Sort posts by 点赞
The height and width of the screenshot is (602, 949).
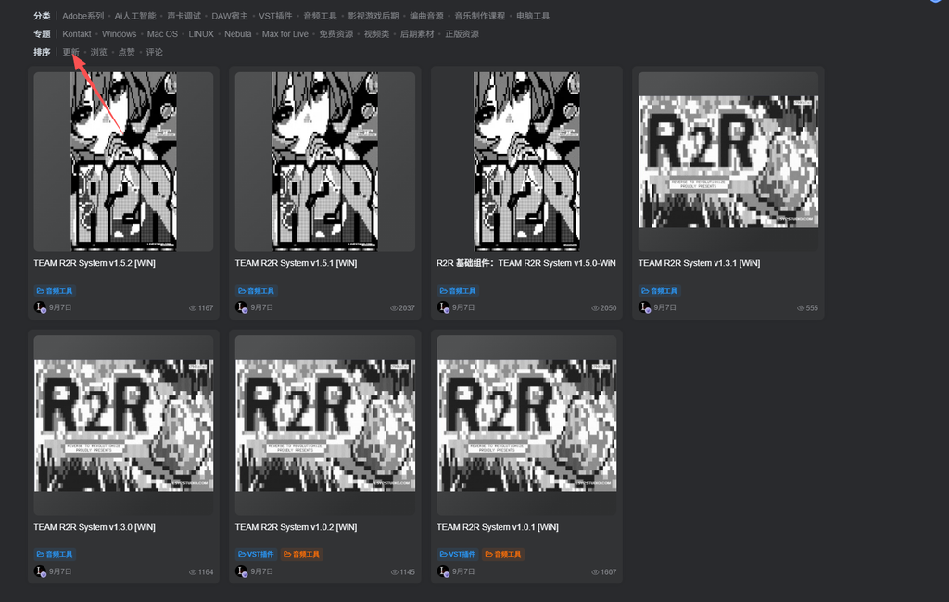click(126, 52)
